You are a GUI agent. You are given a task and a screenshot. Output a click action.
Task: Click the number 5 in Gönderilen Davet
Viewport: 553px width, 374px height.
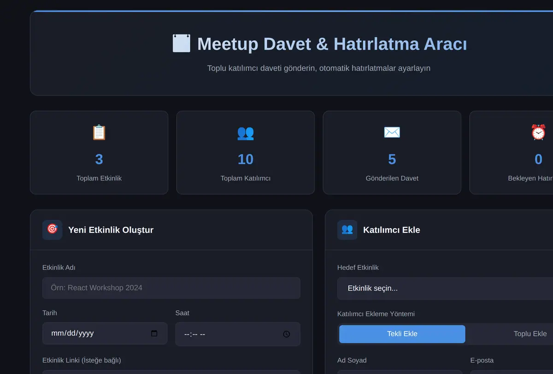(x=392, y=159)
